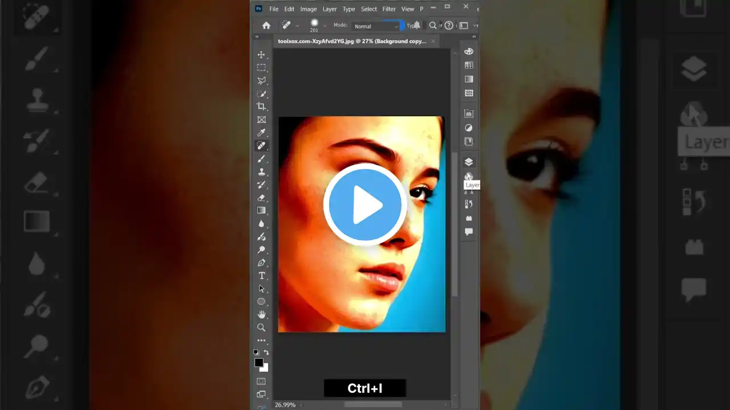Click the black foreground color swatch

pyautogui.click(x=259, y=363)
